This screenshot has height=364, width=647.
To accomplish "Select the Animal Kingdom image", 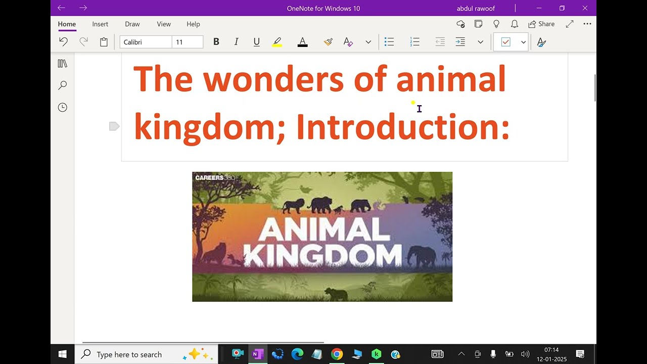I will click(322, 237).
